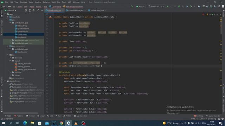Click the Sync Project with Gradle icon
This screenshot has width=225, height=126.
(207, 6)
